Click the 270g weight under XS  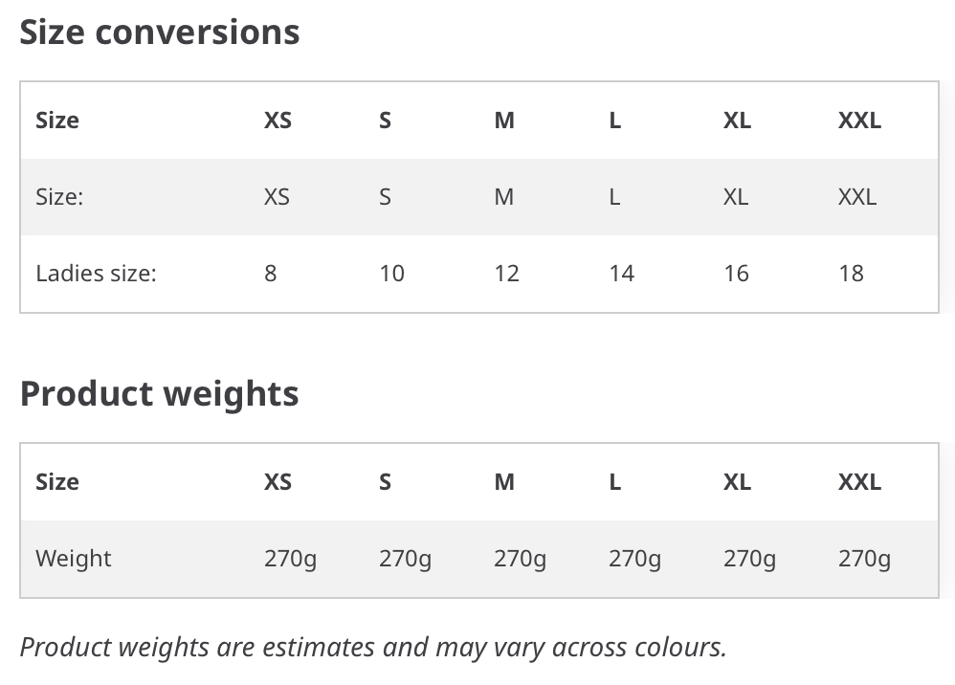click(x=291, y=559)
